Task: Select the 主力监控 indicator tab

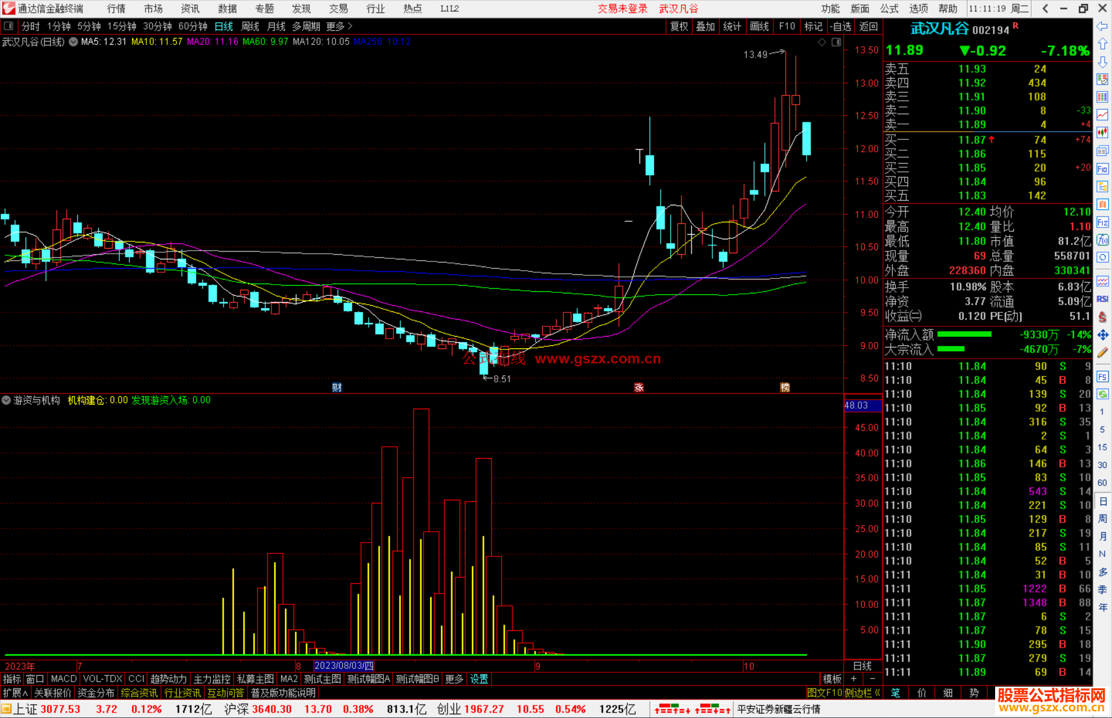Action: click(x=212, y=679)
